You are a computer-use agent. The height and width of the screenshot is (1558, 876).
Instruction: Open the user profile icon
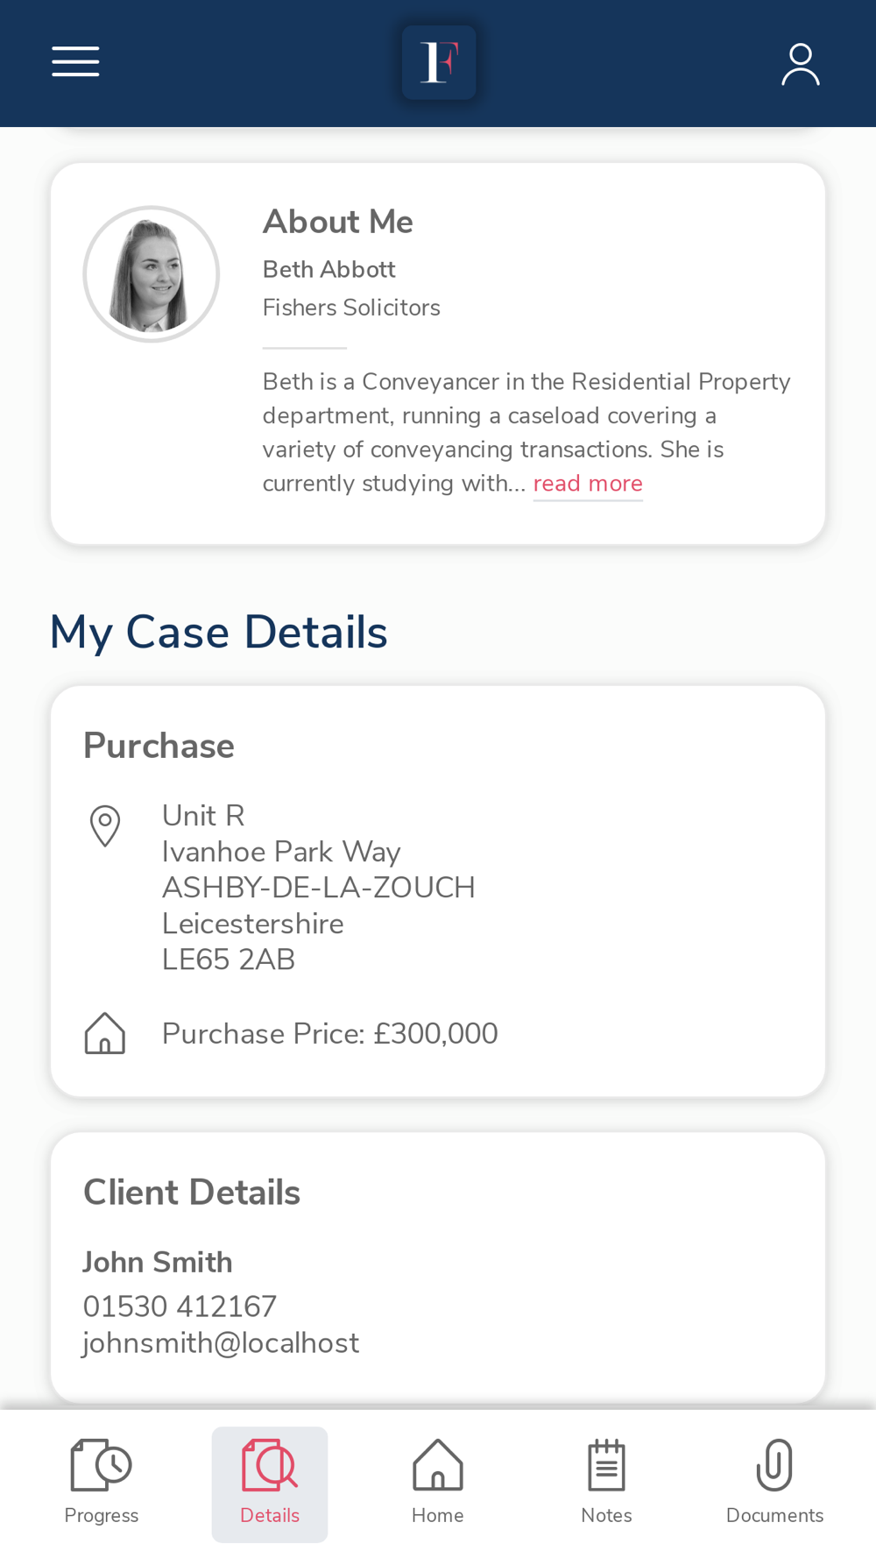click(x=800, y=64)
